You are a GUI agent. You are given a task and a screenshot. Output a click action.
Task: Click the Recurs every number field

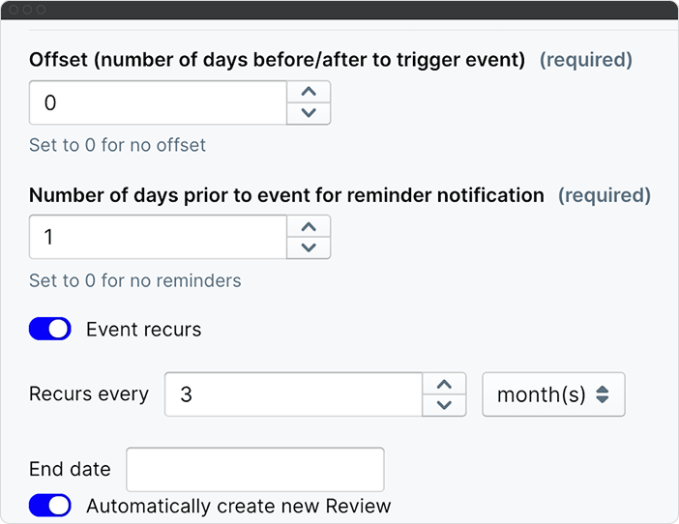click(293, 394)
